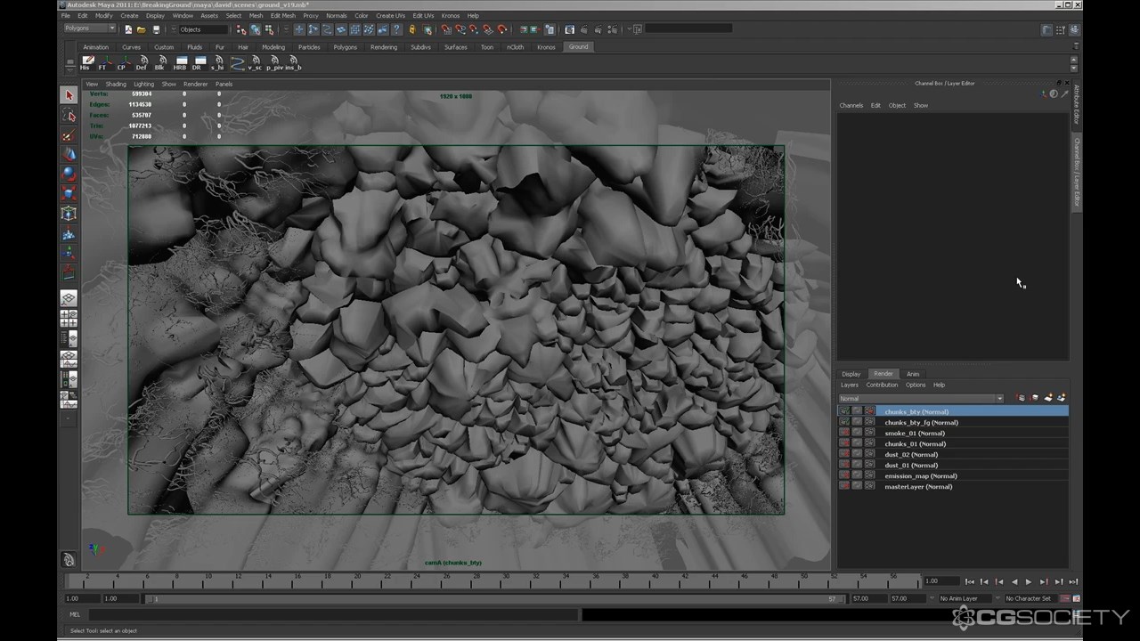Image resolution: width=1140 pixels, height=641 pixels.
Task: Switch to the nCloth shelf tab
Action: click(515, 47)
